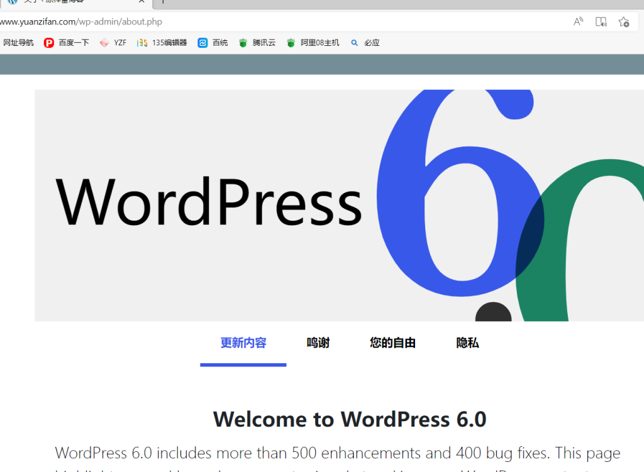Click the Welcome to WordPress 6.0 heading
The image size is (644, 472).
[x=350, y=419]
